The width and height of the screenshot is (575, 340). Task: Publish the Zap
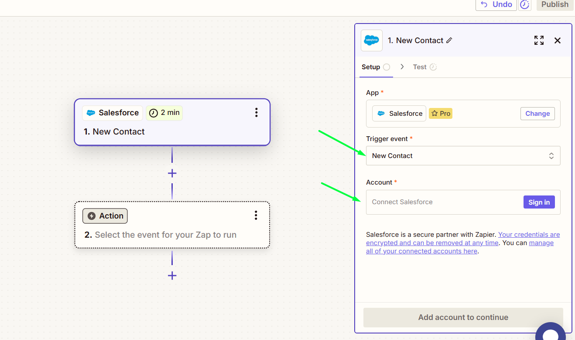(555, 5)
